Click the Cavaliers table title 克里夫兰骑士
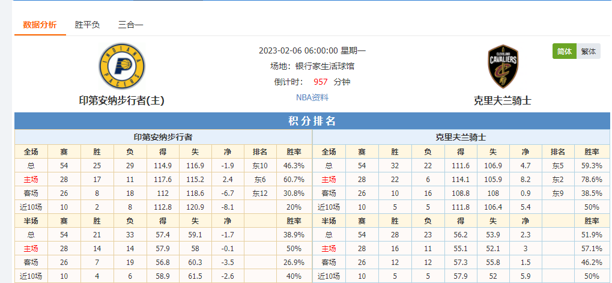612x283 pixels. tap(461, 138)
